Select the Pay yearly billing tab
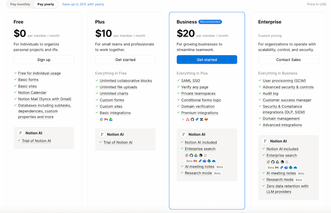 tap(46, 4)
